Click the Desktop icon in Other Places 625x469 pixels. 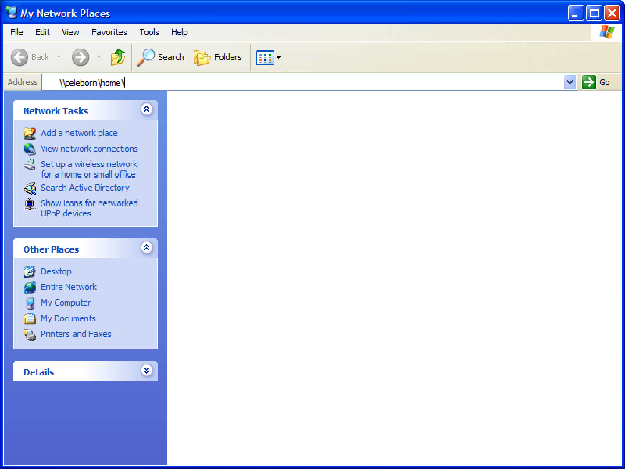30,271
